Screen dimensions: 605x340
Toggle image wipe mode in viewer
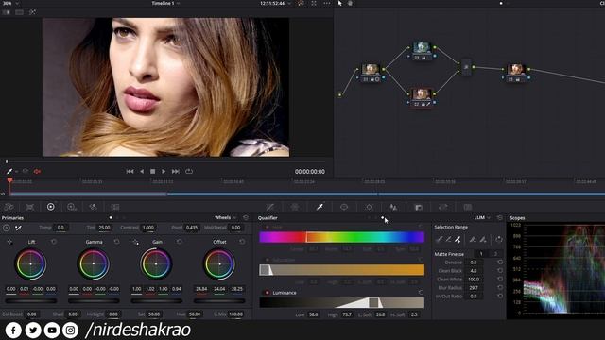[x=7, y=12]
